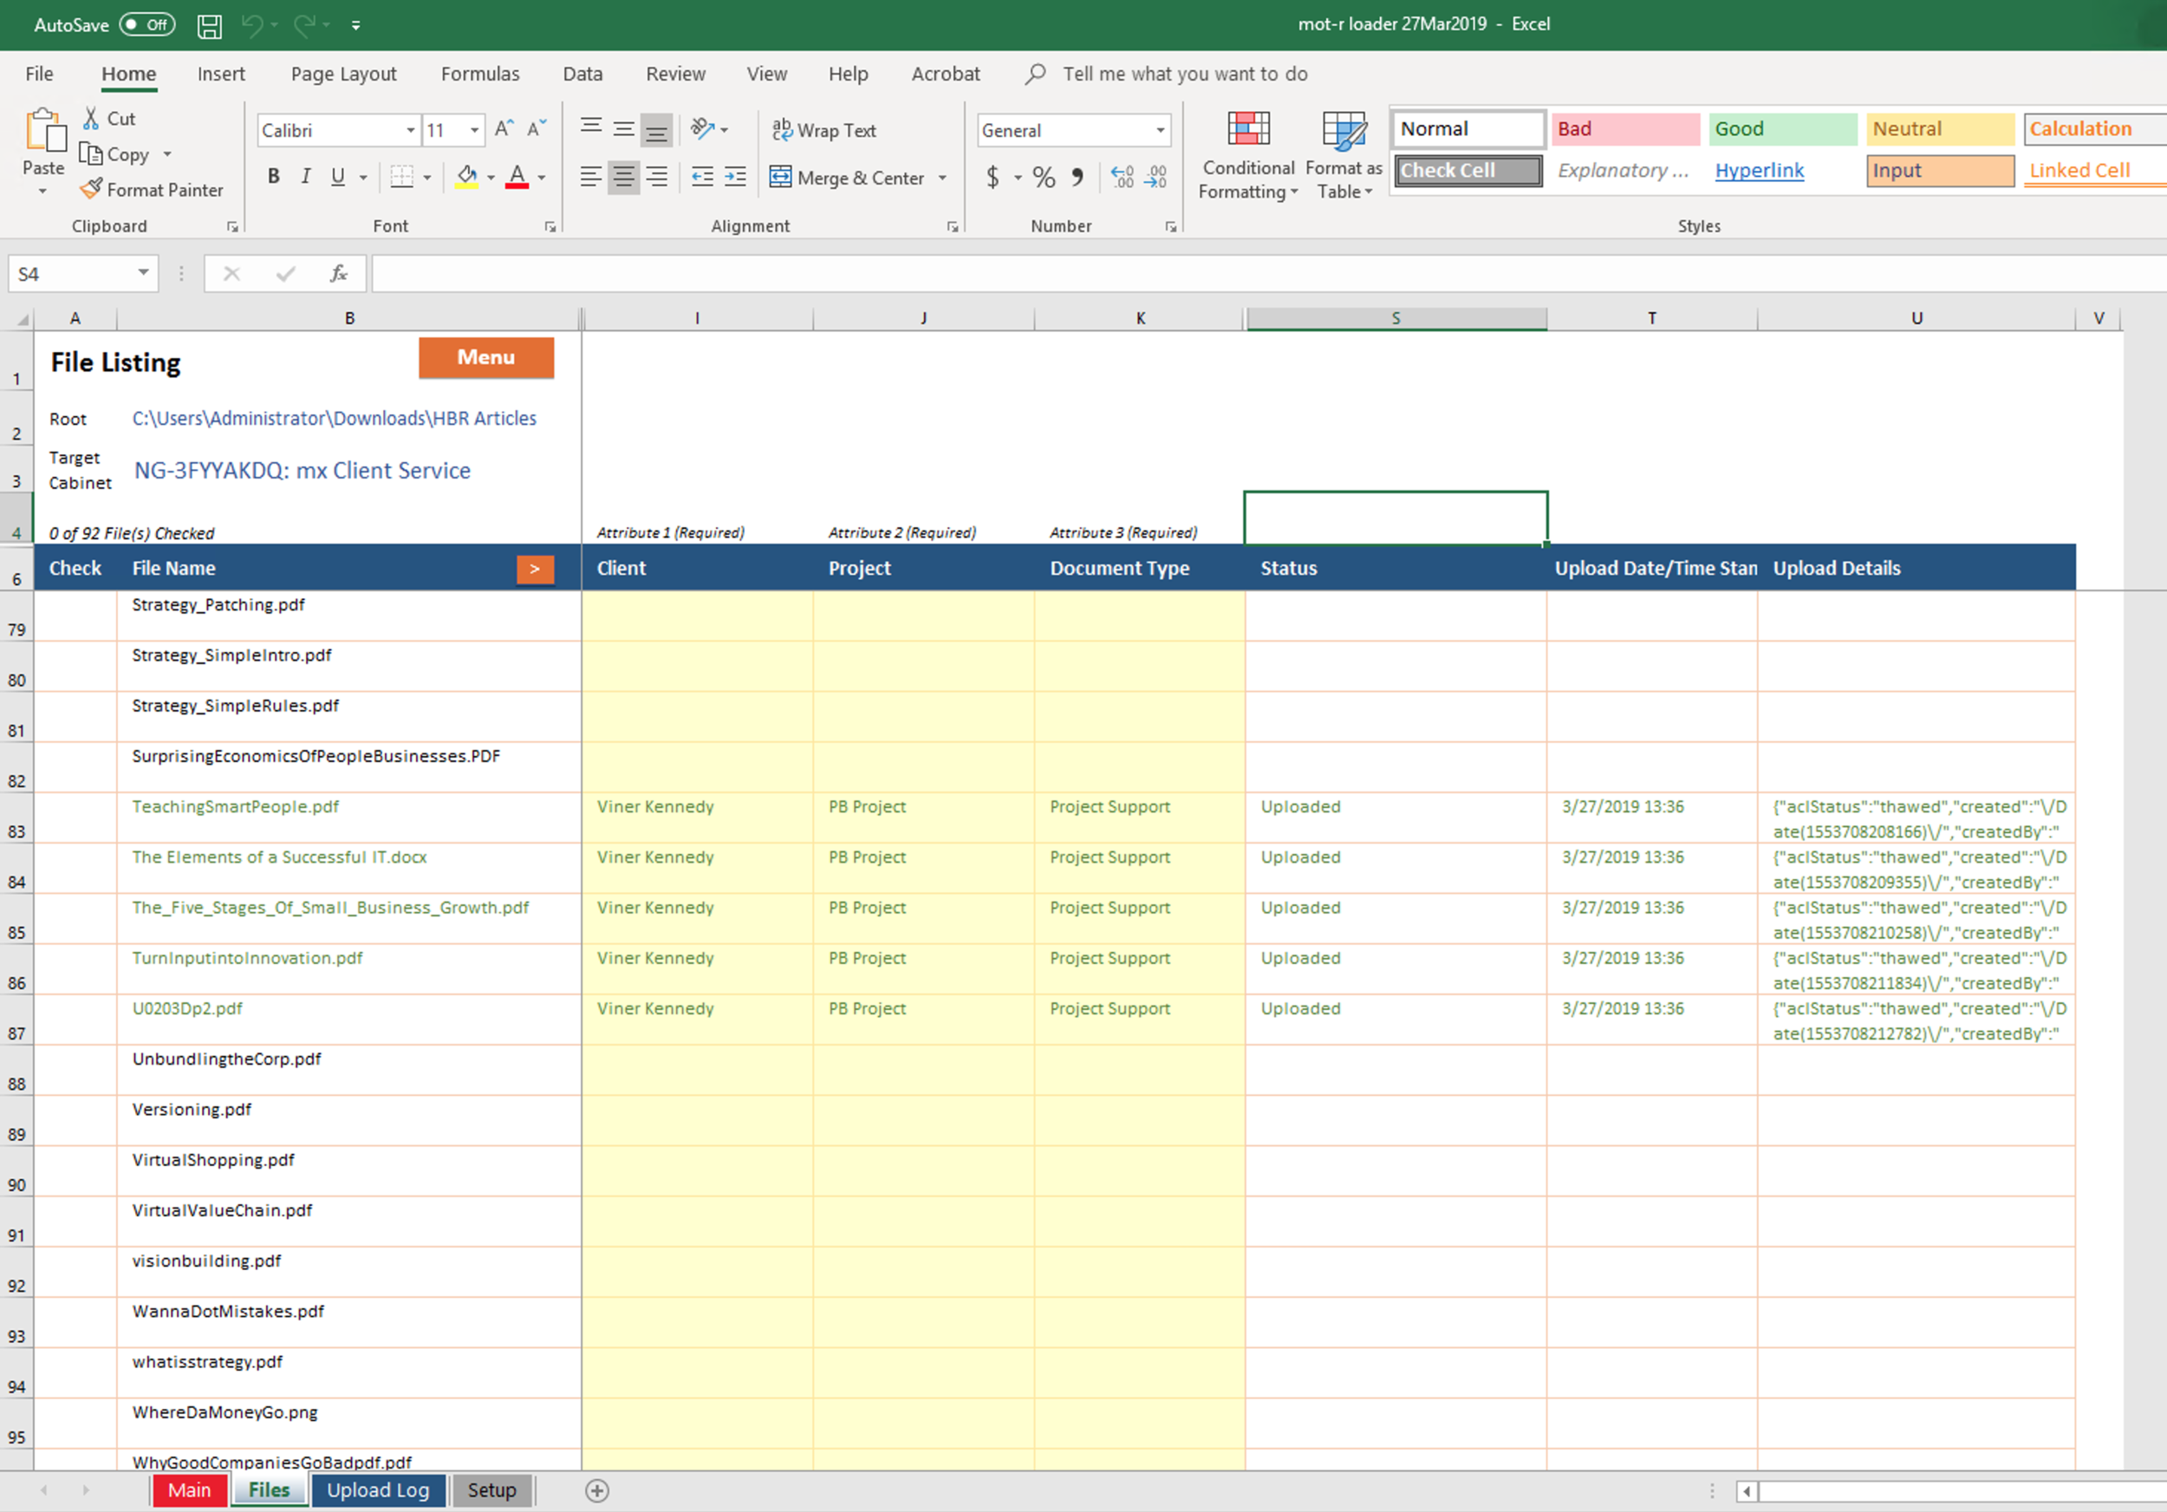Click the Tell me what you want search box
This screenshot has height=1512, width=2167.
tap(1185, 74)
